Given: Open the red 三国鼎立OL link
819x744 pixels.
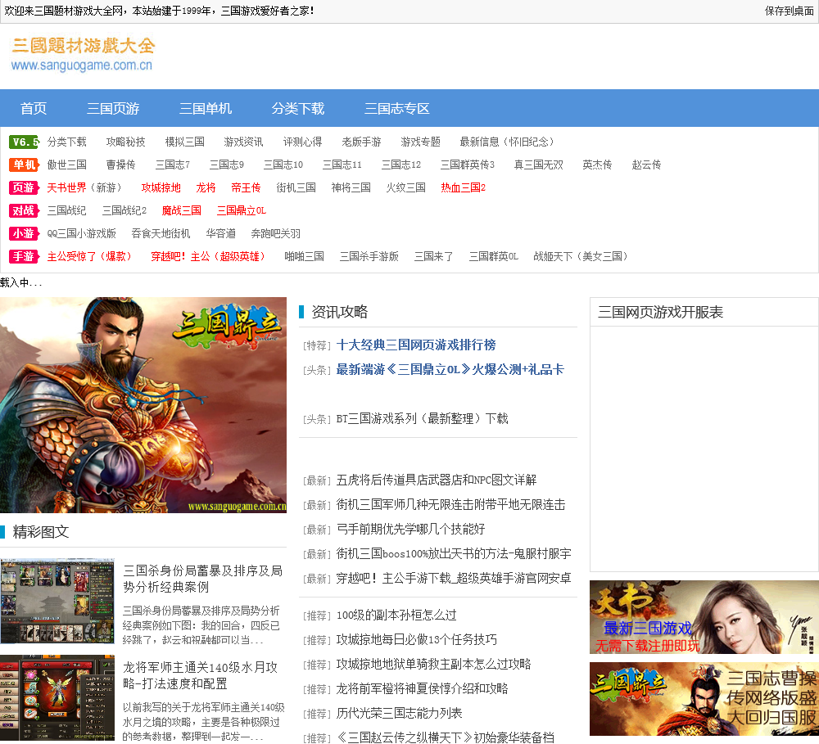Looking at the screenshot, I should click(x=242, y=211).
